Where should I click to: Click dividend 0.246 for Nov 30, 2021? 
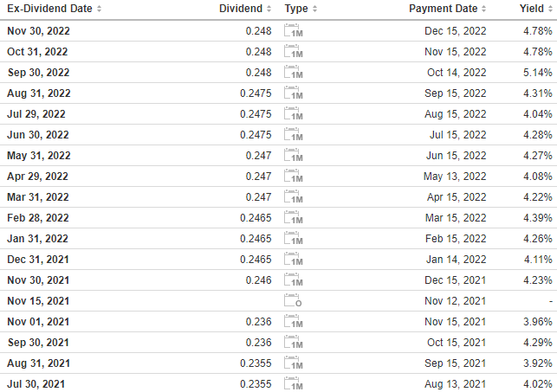coord(259,280)
